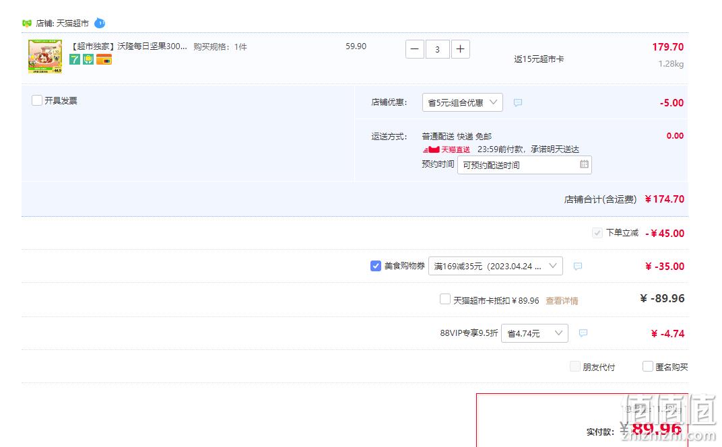Click the -5.00 store discount amount
The height and width of the screenshot is (447, 722).
pyautogui.click(x=671, y=102)
